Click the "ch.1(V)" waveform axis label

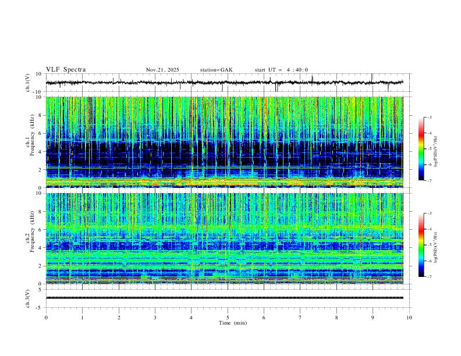coord(28,83)
